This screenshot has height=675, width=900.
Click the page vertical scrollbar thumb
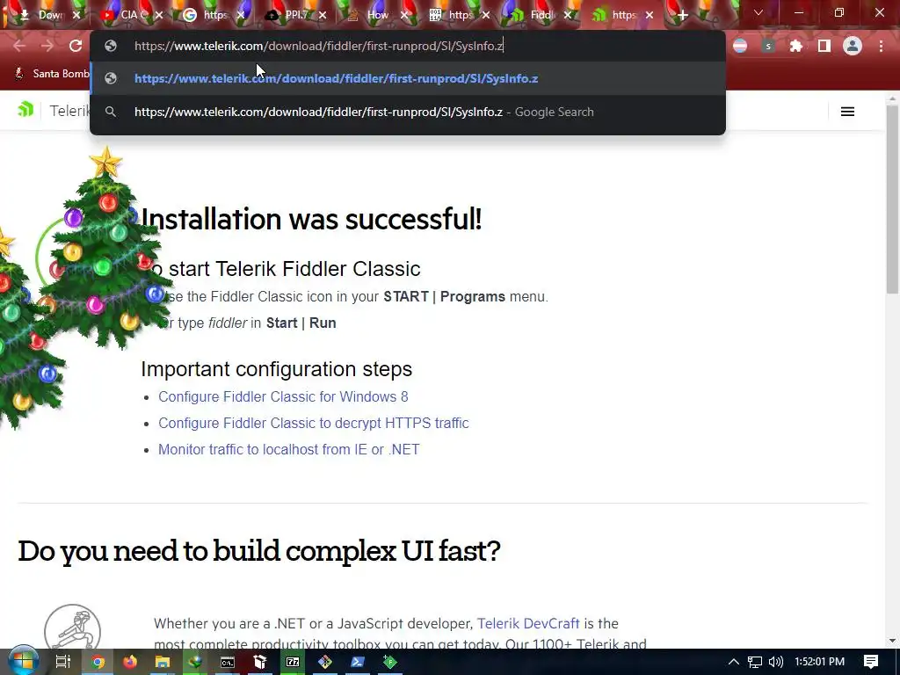tap(892, 198)
